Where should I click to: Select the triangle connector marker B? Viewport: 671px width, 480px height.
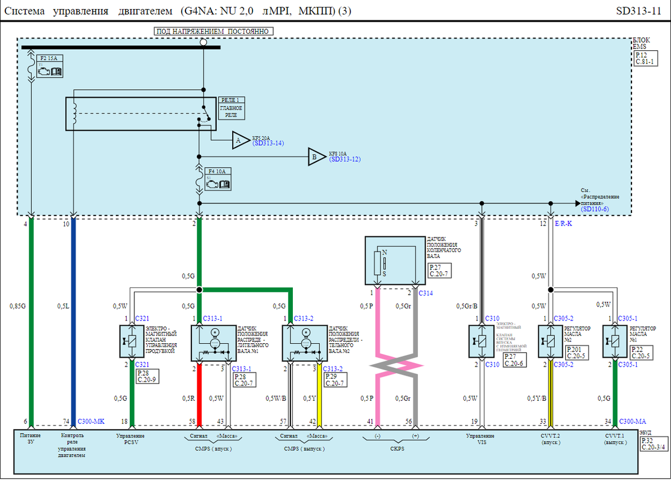(x=317, y=157)
